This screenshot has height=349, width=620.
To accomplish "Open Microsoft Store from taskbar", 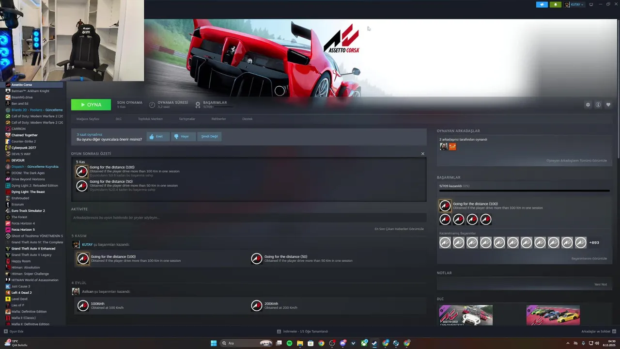I will 310,343.
